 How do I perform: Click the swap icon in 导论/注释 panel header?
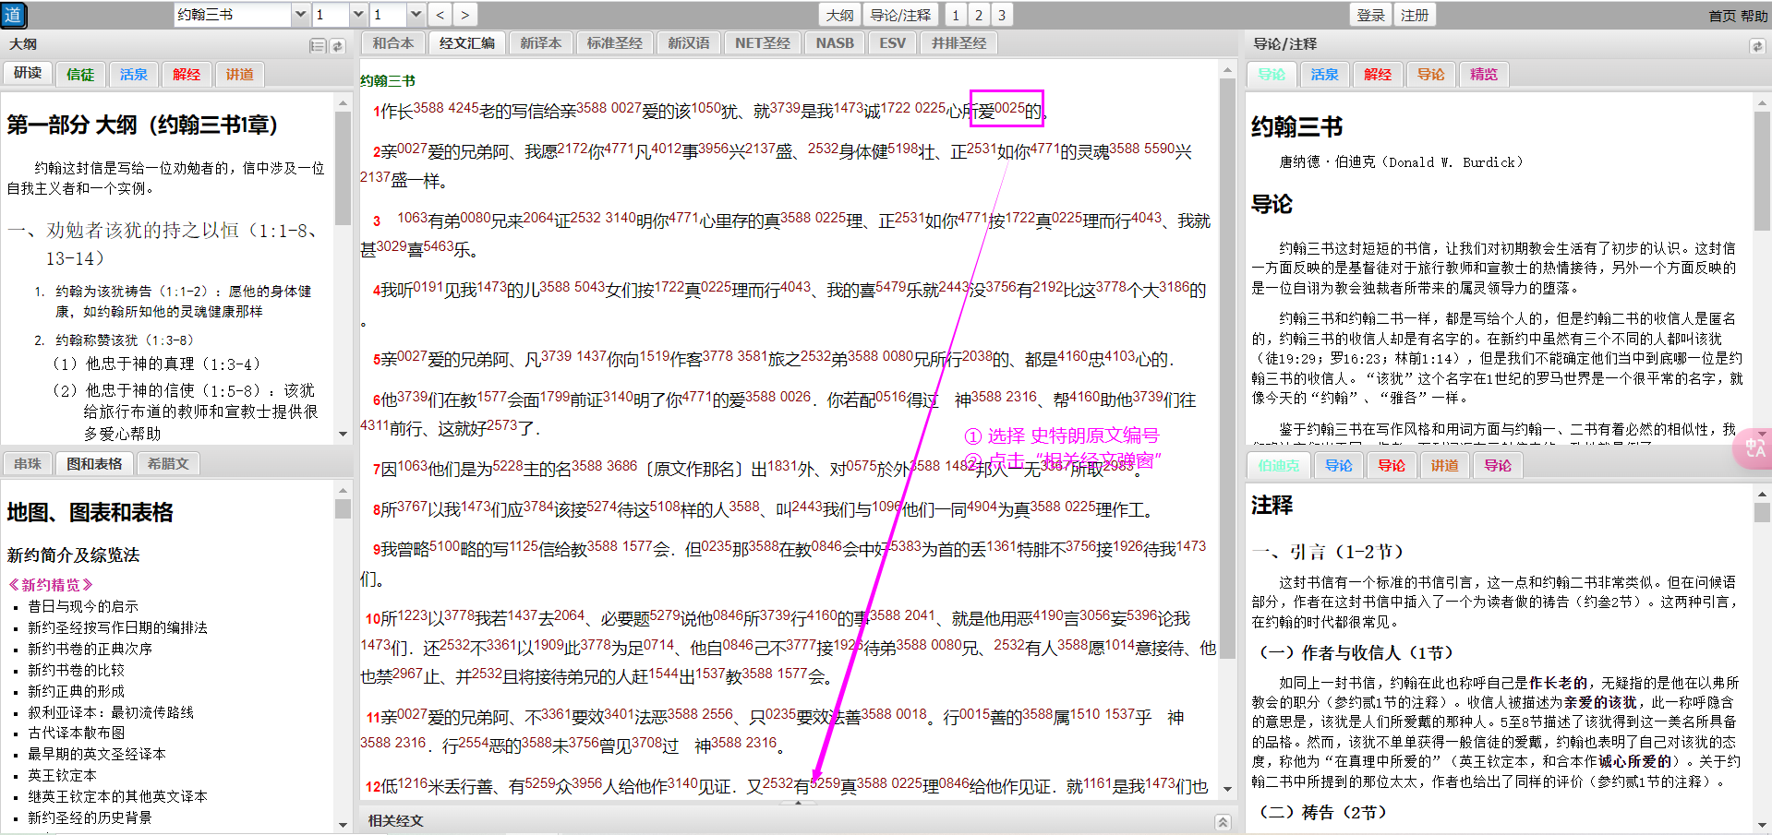pos(1756,45)
